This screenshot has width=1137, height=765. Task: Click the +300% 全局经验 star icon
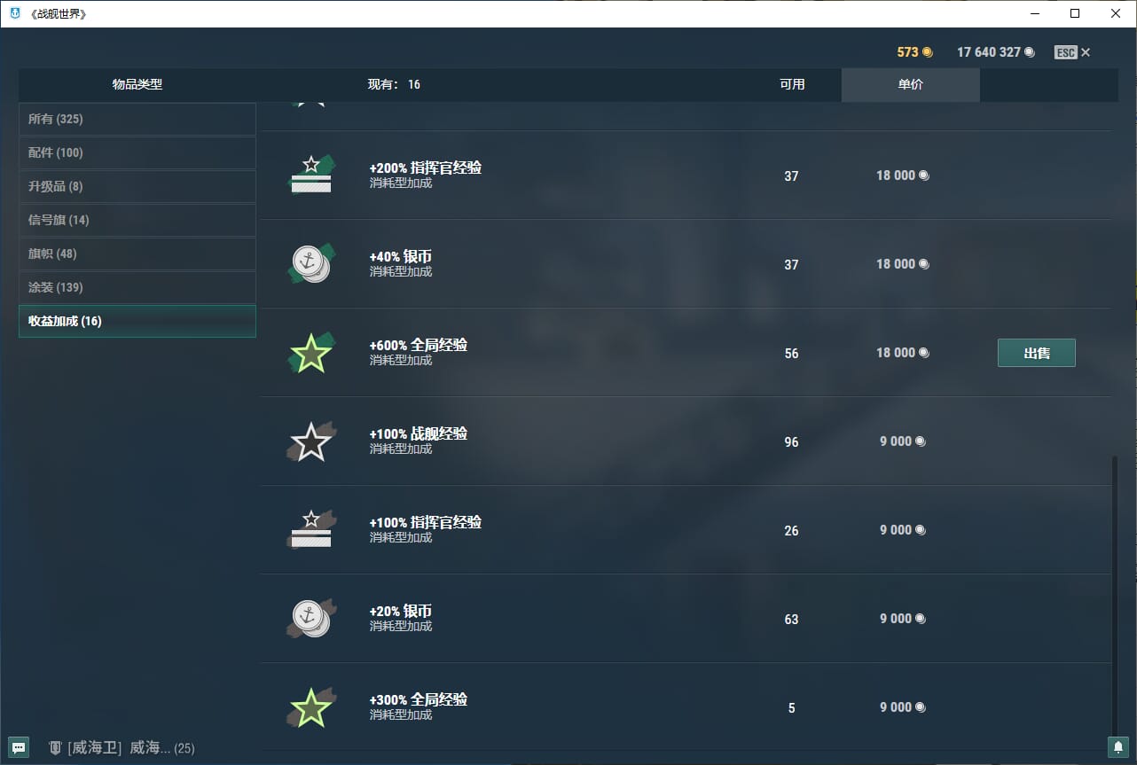pyautogui.click(x=310, y=707)
